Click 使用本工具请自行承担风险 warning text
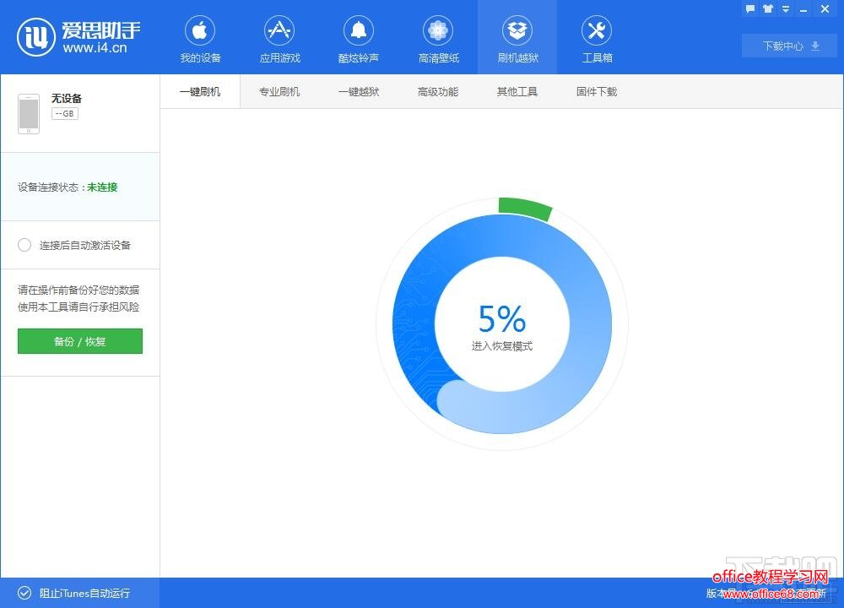The width and height of the screenshot is (844, 608). 78,307
